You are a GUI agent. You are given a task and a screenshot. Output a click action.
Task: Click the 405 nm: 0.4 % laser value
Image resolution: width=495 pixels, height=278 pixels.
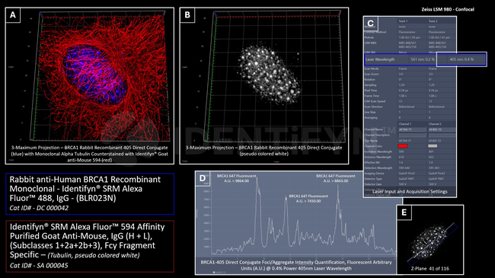[461, 59]
